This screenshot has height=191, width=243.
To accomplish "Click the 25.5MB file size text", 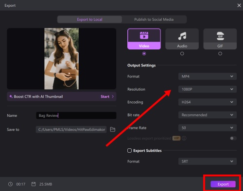I will 46,184.
